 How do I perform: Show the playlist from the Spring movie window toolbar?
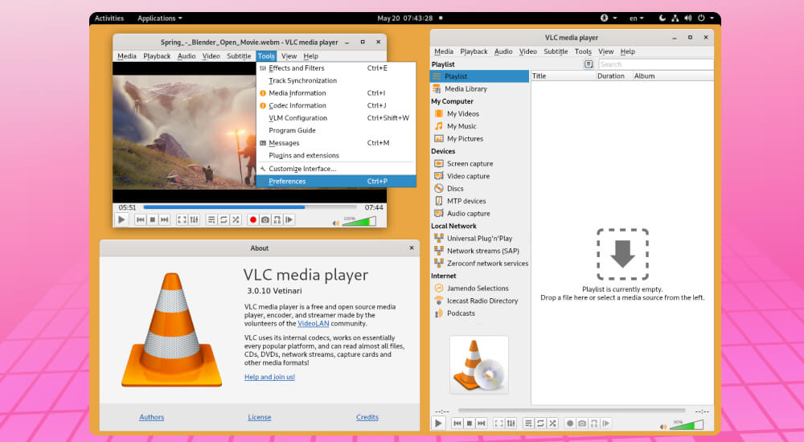pos(211,219)
